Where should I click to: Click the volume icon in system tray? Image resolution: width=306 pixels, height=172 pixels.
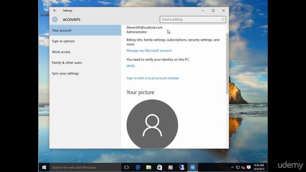tap(243, 167)
